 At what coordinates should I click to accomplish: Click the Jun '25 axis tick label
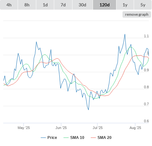61,128
